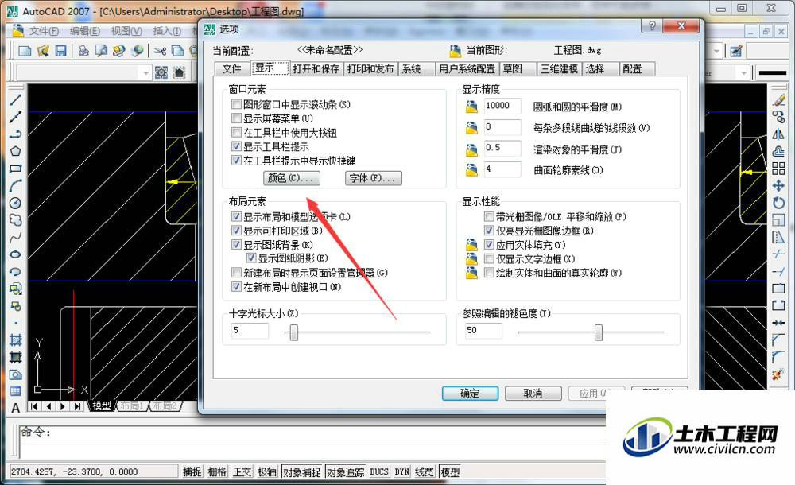The image size is (795, 485).
Task: Select the Line tool in left toolbar
Action: tap(15, 99)
